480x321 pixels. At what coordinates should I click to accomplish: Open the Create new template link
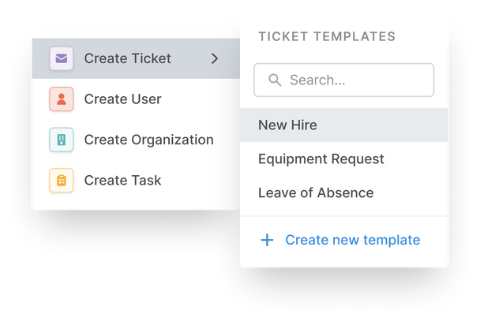point(352,241)
